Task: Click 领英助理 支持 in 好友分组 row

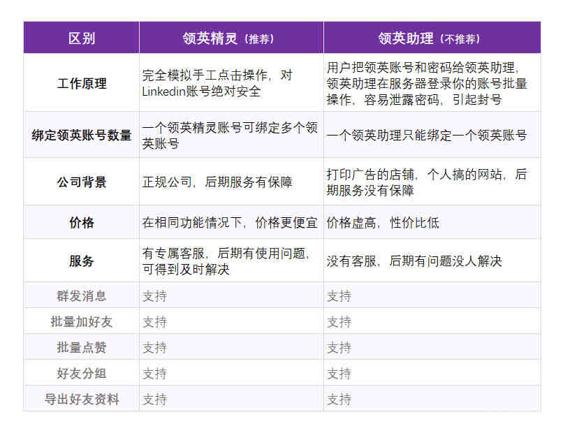Action: pos(432,373)
